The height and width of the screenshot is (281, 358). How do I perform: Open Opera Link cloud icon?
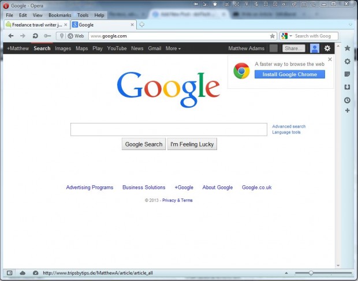point(23,273)
